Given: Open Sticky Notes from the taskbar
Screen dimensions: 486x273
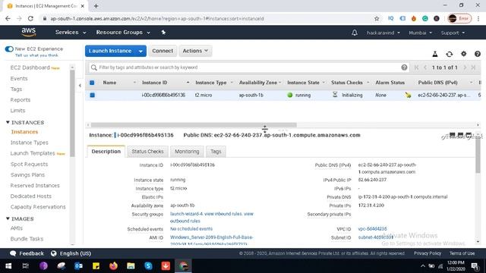Looking at the screenshot, I should pyautogui.click(x=96, y=266).
